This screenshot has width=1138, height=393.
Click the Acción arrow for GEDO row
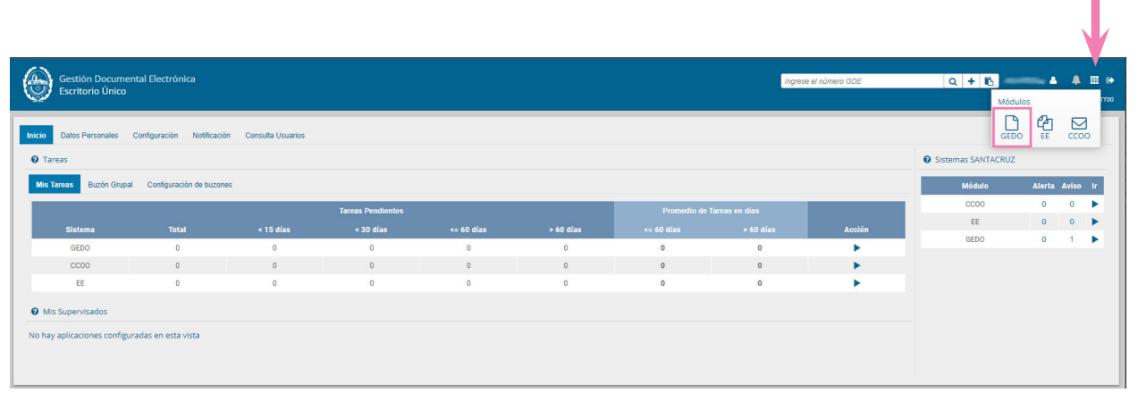[856, 247]
